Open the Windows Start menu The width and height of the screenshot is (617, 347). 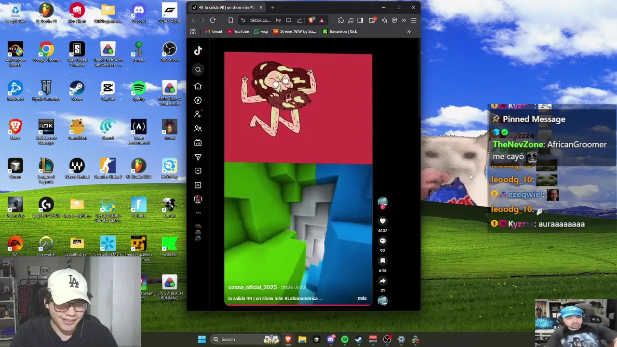pos(202,339)
